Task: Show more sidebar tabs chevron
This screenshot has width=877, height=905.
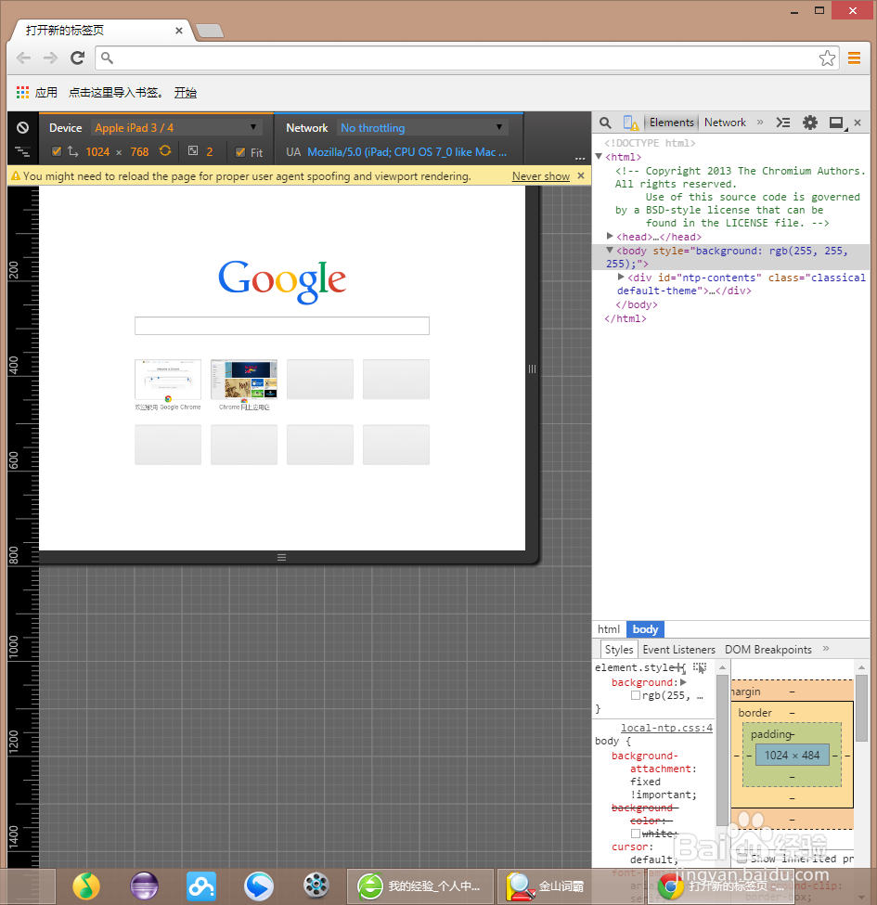Action: click(826, 649)
